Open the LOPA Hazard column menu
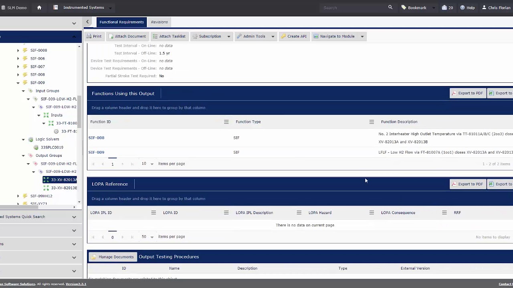Screen dimensions: 513x288 372,213
